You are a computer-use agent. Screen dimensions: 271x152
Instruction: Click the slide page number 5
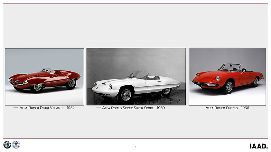[x=135, y=147]
